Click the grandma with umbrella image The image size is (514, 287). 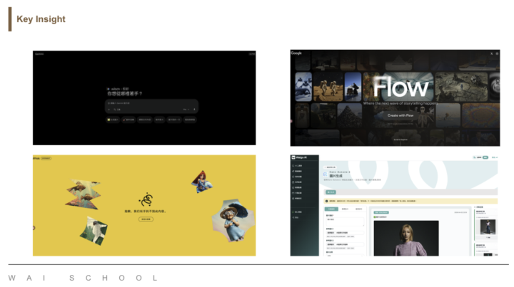233,220
